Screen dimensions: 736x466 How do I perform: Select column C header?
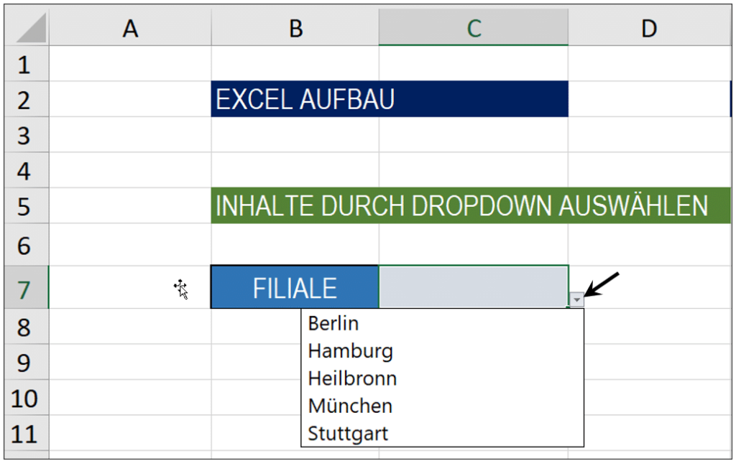point(474,28)
